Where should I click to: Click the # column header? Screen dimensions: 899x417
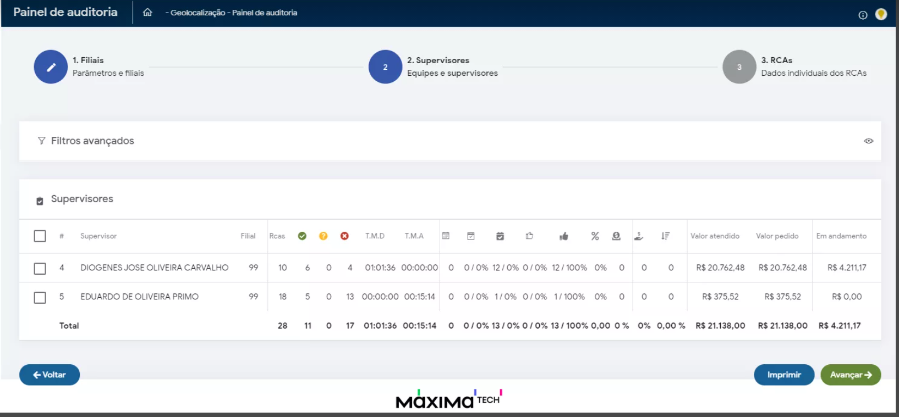(62, 236)
